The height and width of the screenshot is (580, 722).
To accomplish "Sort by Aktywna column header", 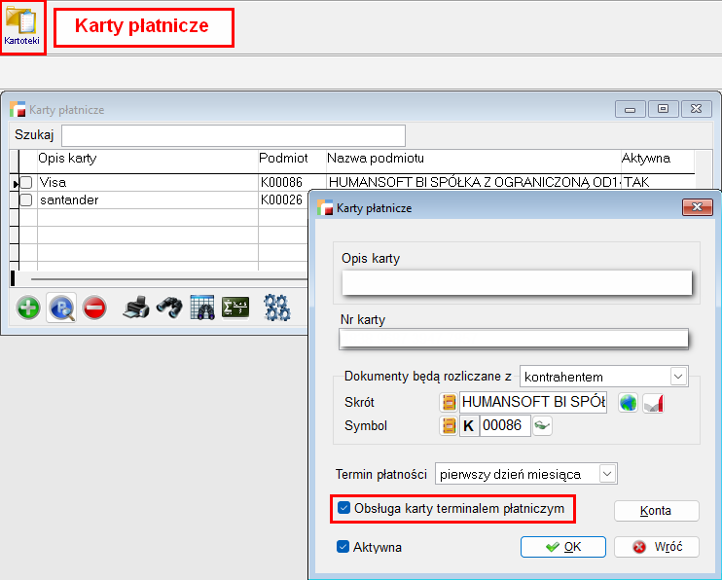I will (657, 159).
